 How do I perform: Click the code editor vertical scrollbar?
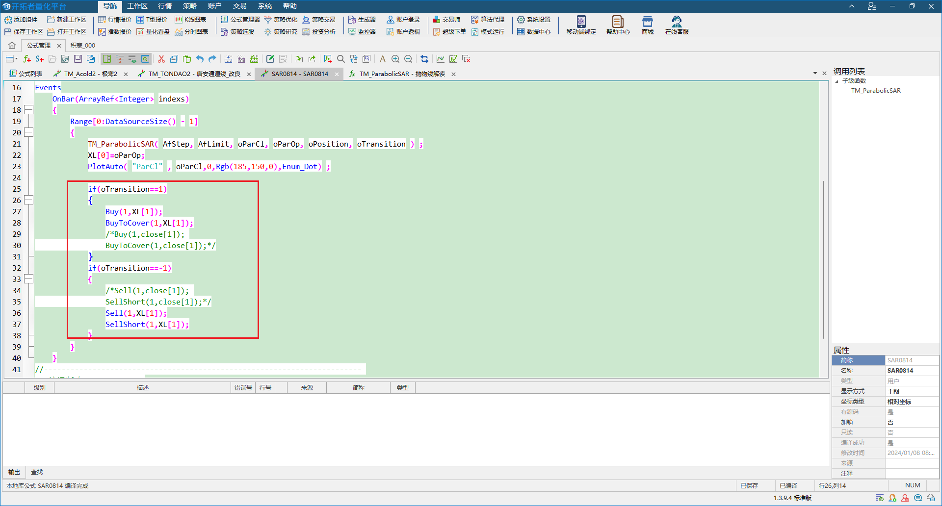click(x=823, y=260)
